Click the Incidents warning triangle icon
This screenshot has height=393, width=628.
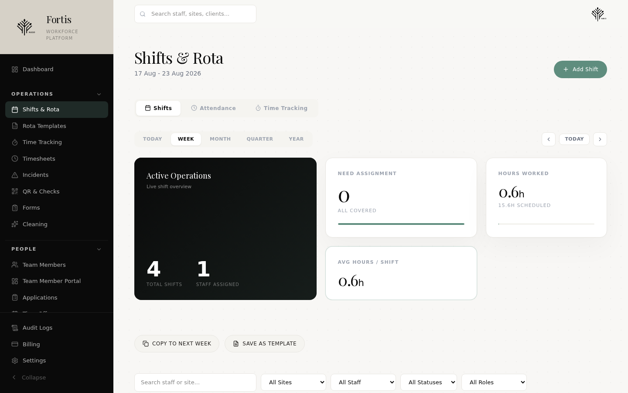(x=15, y=175)
